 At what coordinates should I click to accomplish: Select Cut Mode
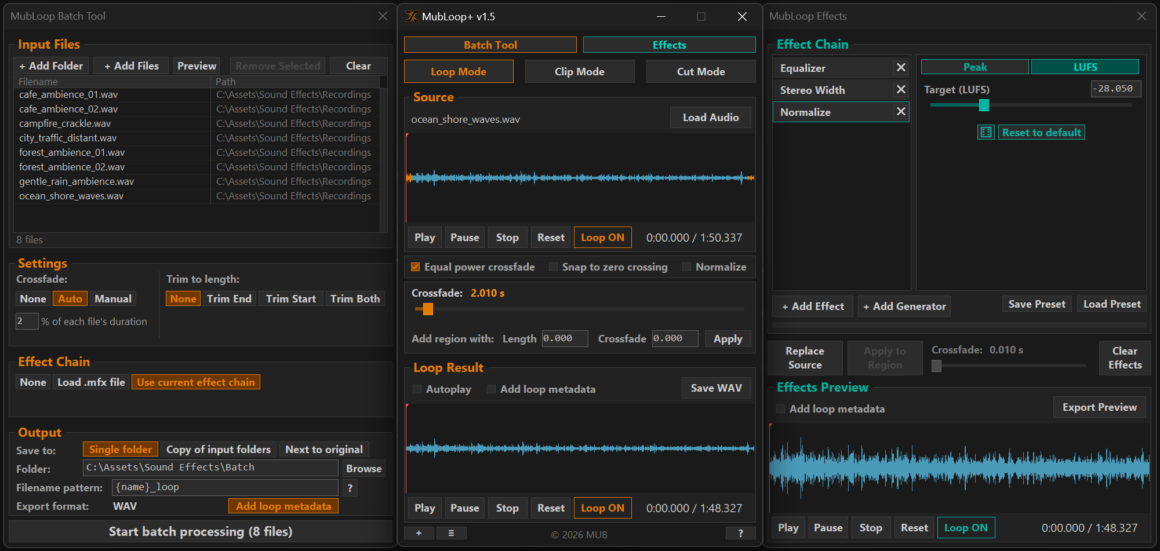coord(701,71)
